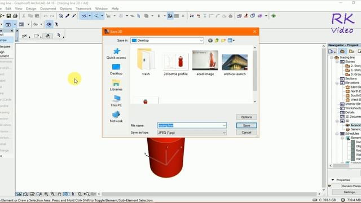Image resolution: width=361 pixels, height=203 pixels.
Task: Open the File name dropdown arrow
Action: coord(224,125)
